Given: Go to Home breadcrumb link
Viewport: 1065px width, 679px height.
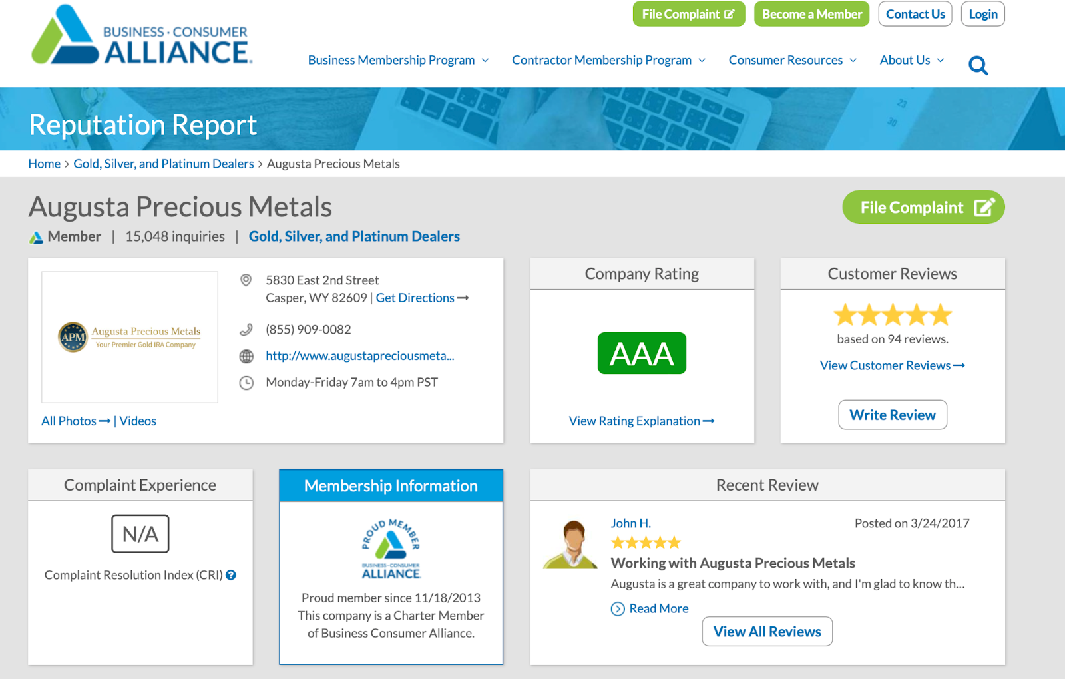Looking at the screenshot, I should [x=45, y=164].
